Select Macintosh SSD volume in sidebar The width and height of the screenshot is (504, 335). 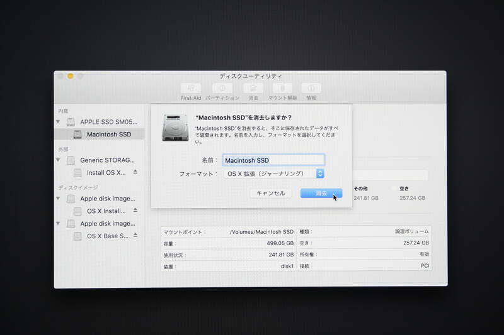point(108,134)
